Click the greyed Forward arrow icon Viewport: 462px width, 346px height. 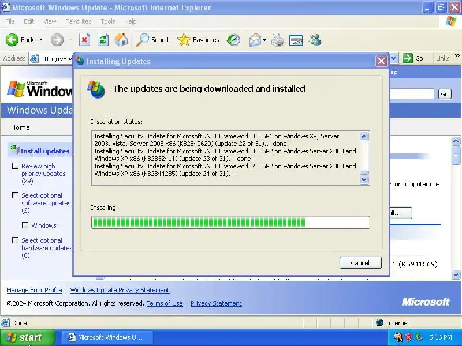click(x=57, y=40)
